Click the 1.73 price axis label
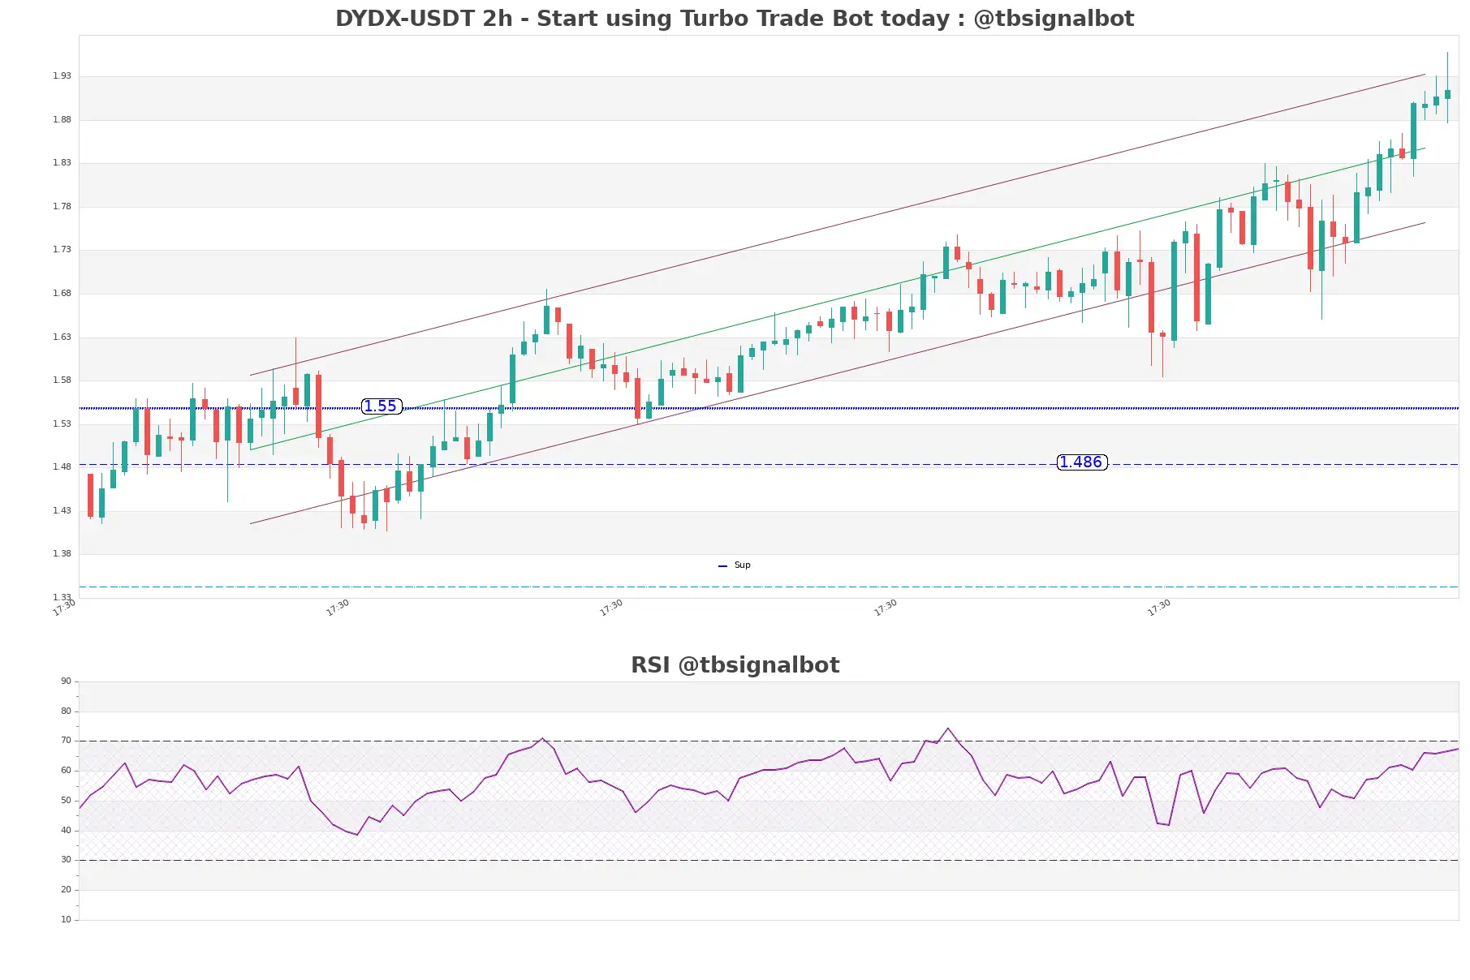The width and height of the screenshot is (1470, 980). pos(62,250)
